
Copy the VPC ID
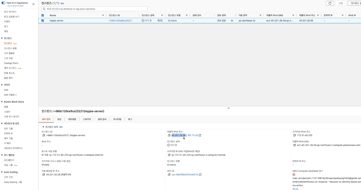pyautogui.click(x=169, y=175)
